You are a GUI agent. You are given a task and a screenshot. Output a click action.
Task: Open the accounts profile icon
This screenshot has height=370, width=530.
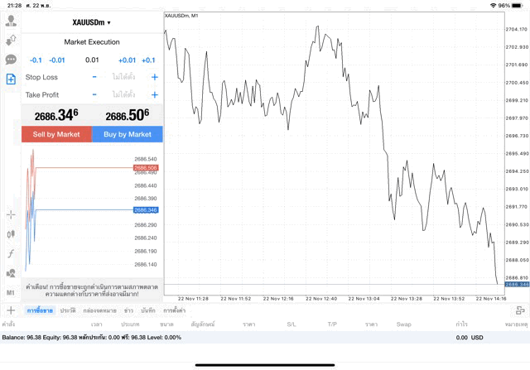click(11, 21)
